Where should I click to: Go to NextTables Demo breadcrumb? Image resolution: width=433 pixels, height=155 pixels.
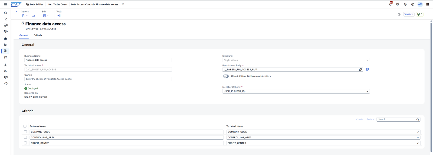(58, 4)
